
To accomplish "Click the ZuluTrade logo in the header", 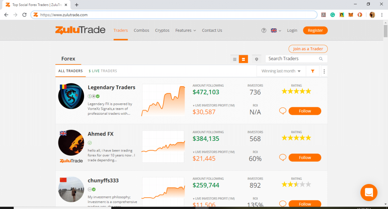I will point(80,30).
